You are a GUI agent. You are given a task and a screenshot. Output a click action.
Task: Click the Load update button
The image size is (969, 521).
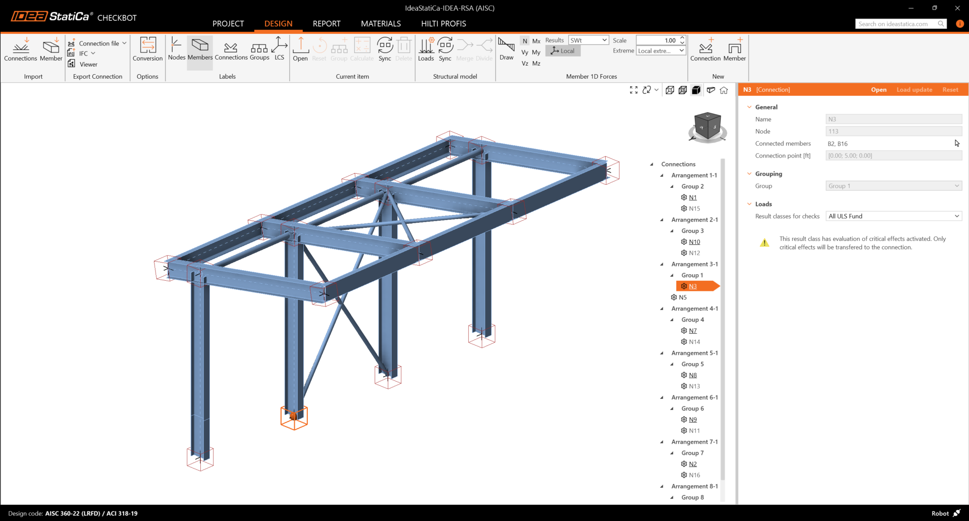coord(914,89)
